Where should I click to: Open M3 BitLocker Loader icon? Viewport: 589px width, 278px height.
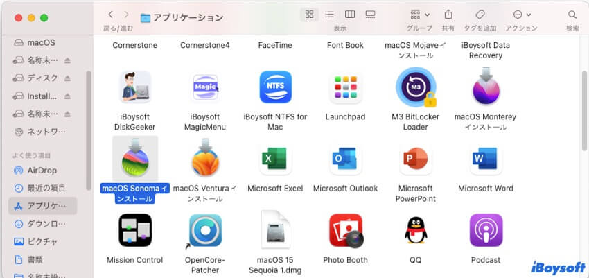(x=416, y=87)
